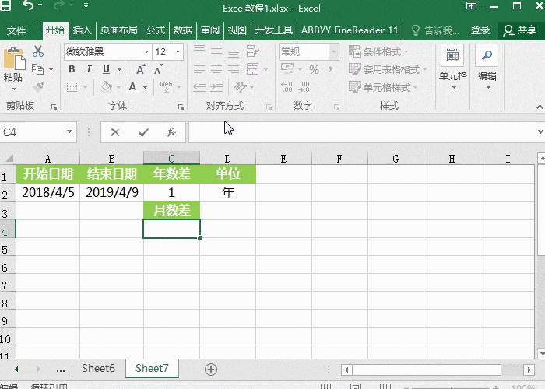Click 套用表格格式 format as table

coord(388,69)
